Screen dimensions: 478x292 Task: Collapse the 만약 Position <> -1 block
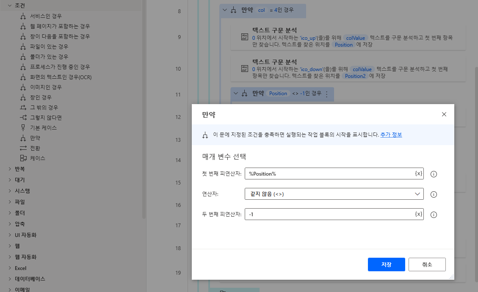click(236, 93)
